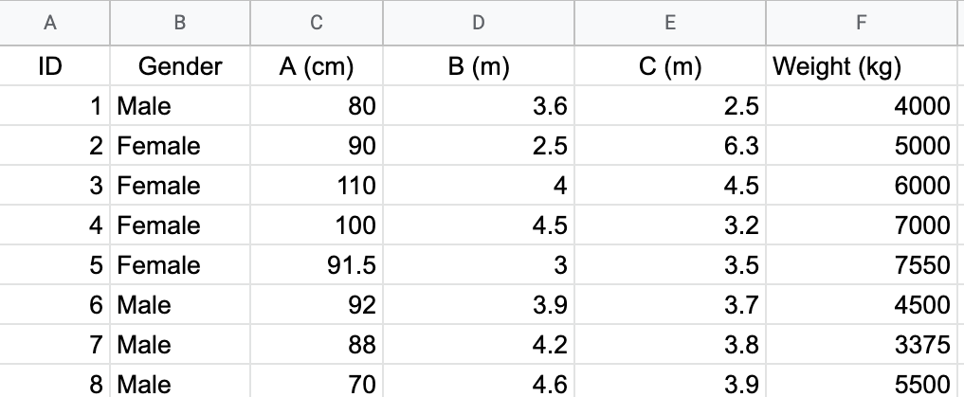Click the column C header
The width and height of the screenshot is (964, 397).
(x=317, y=23)
